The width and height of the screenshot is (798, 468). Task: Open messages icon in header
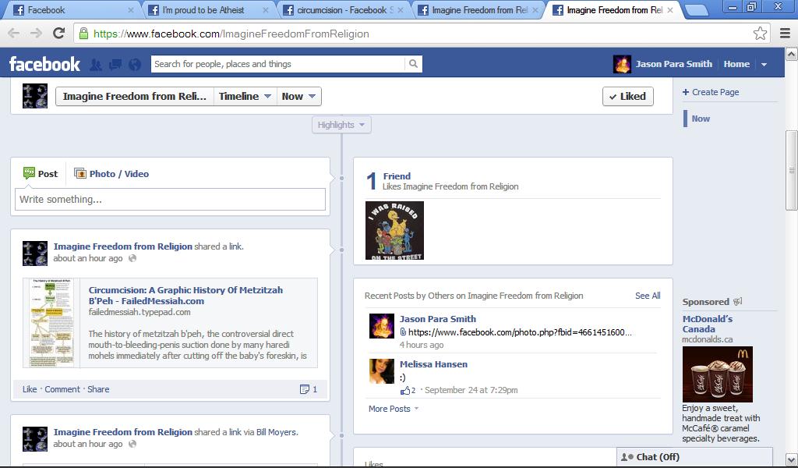[115, 64]
